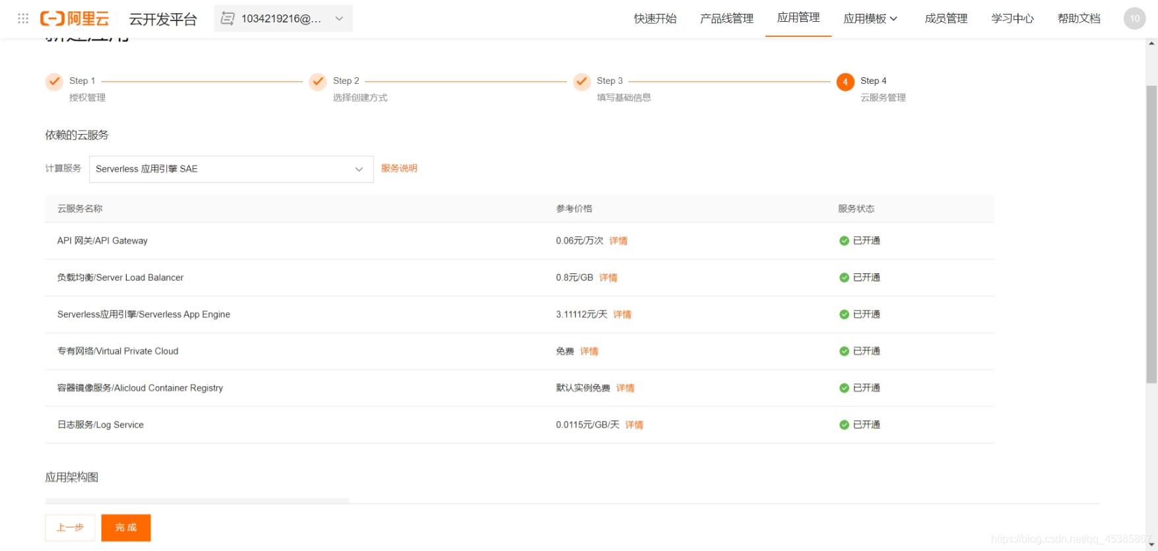Click the 云开发平台 title
The height and width of the screenshot is (551, 1158).
163,19
